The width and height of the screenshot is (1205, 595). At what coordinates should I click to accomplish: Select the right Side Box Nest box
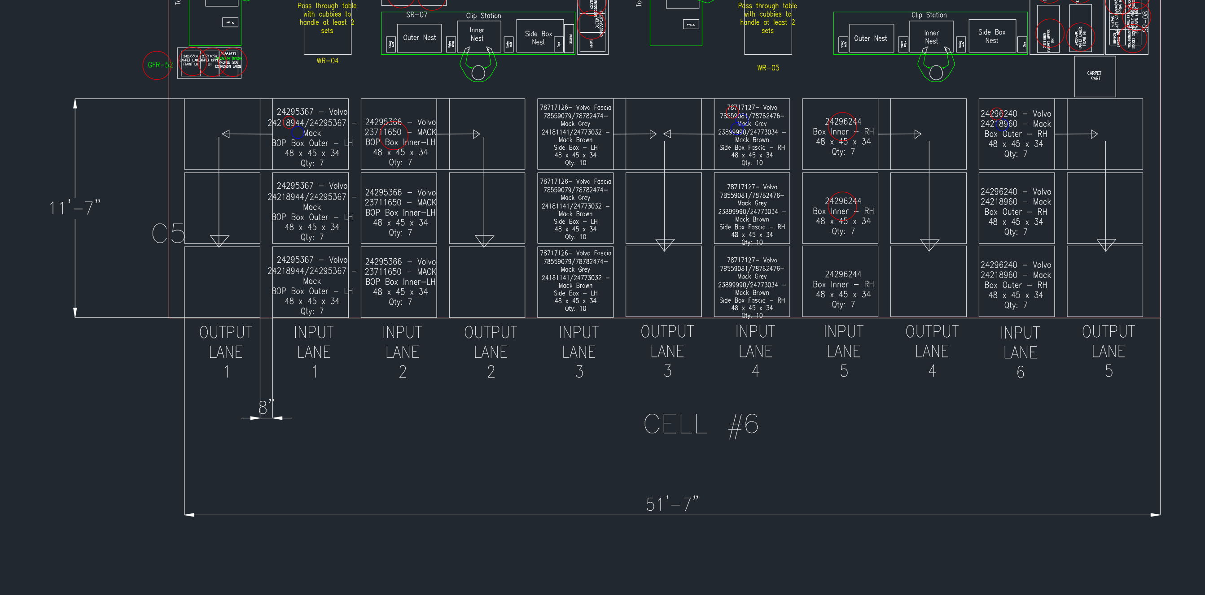[992, 36]
